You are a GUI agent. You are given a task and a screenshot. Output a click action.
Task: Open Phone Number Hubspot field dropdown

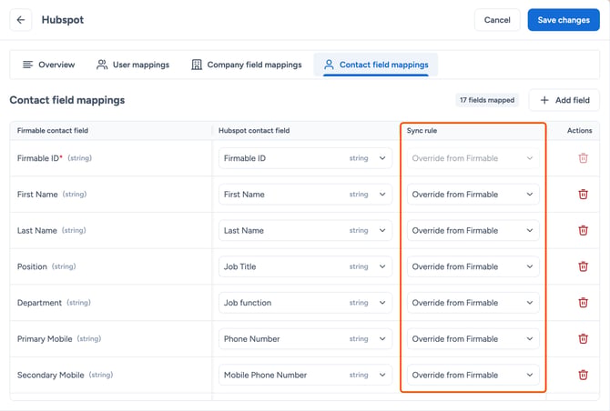coord(305,339)
